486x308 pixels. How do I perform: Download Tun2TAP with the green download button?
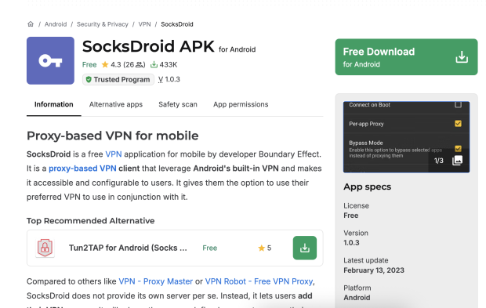coord(305,248)
